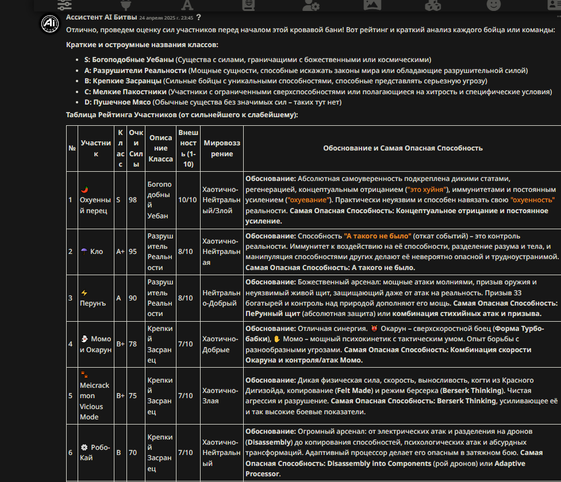Viewport: 561px width, 482px height.
Task: Click the paw prints emoji above Meicrackmon
Action: click(84, 375)
